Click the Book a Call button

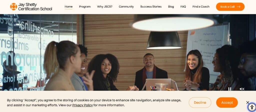230,7
